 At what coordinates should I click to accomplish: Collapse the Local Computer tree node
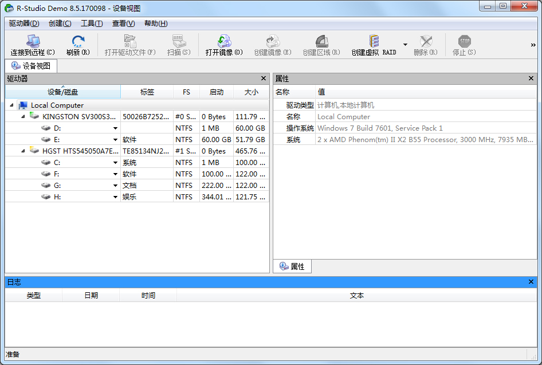point(12,105)
